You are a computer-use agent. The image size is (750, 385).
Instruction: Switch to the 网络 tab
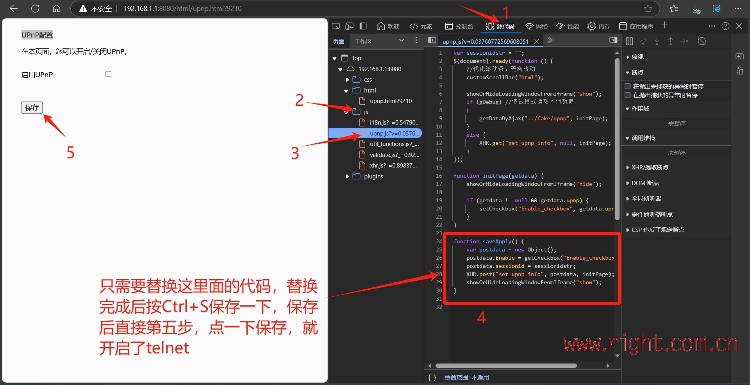(536, 26)
